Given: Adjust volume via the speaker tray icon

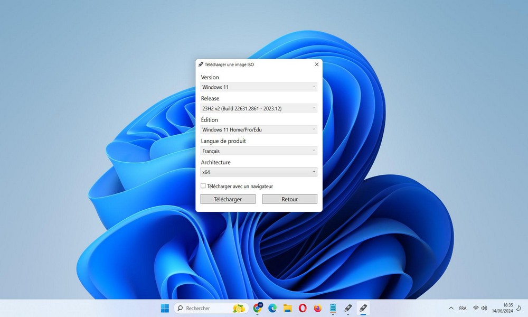Looking at the screenshot, I should click(484, 308).
